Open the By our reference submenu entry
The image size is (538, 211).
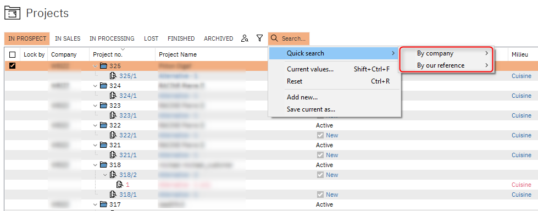pyautogui.click(x=447, y=65)
